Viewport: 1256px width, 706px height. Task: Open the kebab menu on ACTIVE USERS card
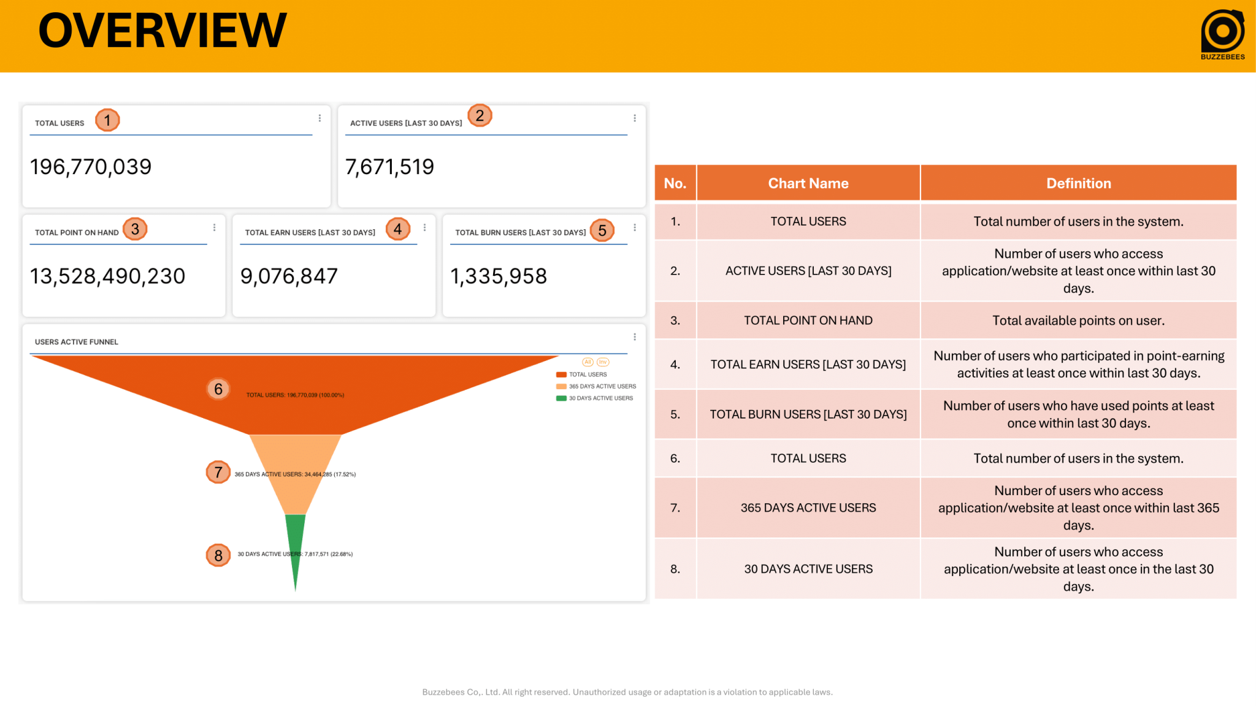(635, 118)
